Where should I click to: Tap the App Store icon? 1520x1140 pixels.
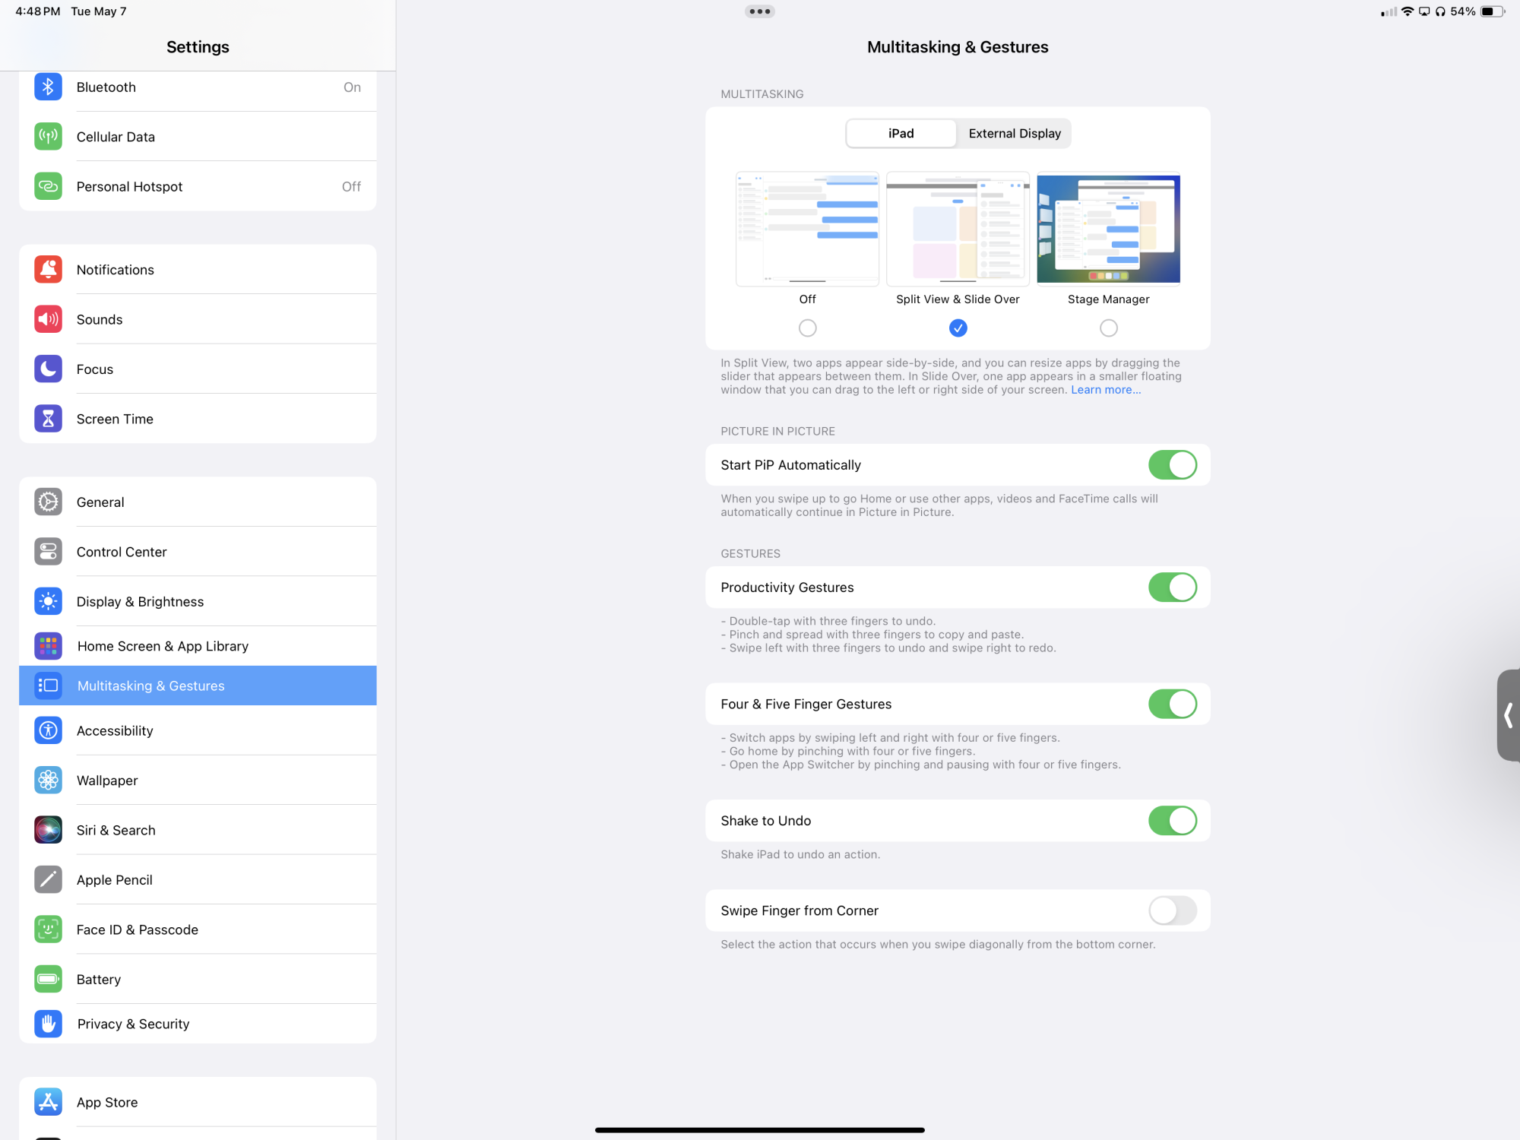[x=48, y=1102]
